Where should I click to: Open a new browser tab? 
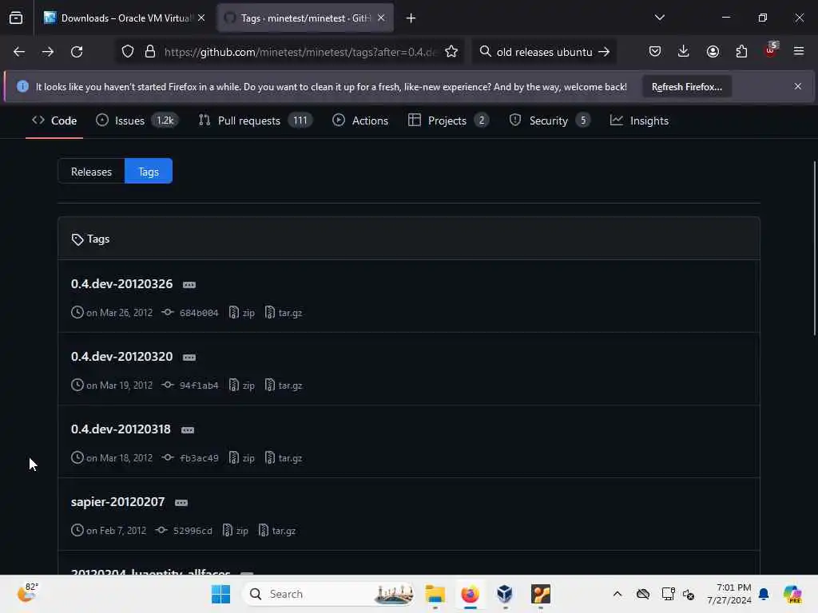click(411, 18)
